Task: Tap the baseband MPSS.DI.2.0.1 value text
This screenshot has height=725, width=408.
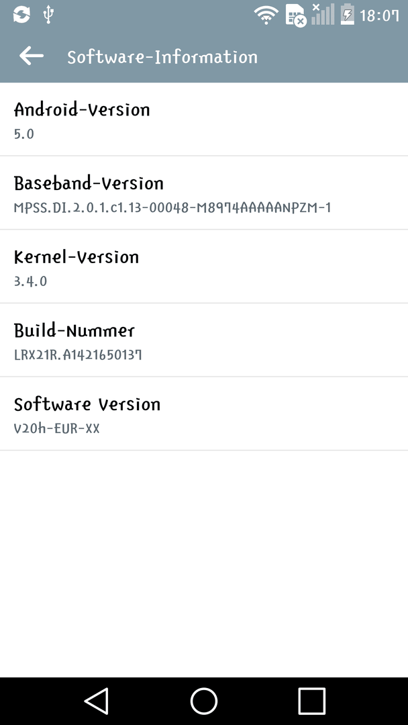Action: [172, 208]
